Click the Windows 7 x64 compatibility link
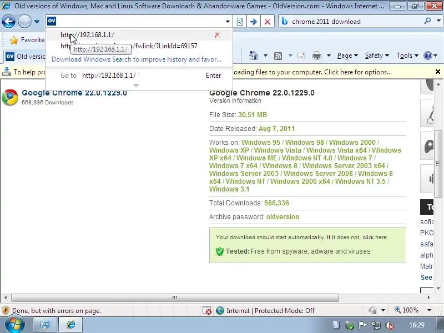This screenshot has width=444, height=333. pos(233,165)
